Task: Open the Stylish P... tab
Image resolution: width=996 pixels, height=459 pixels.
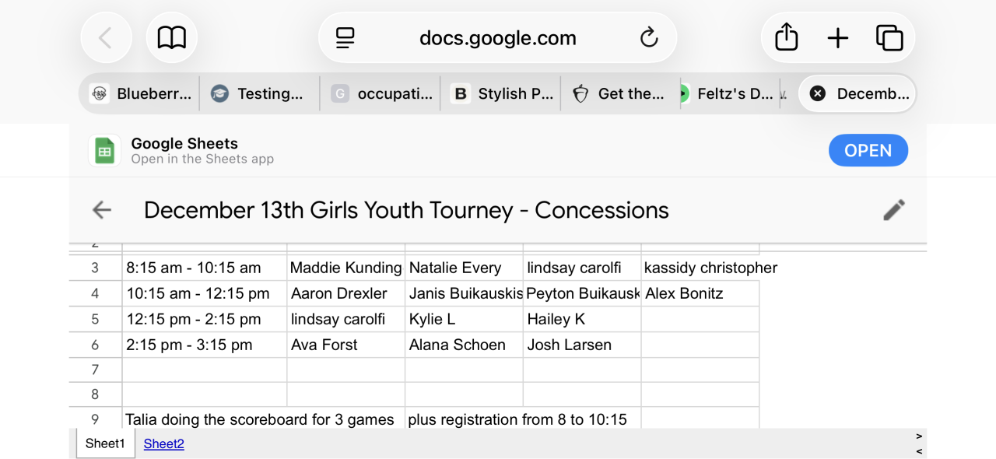Action: pos(502,94)
